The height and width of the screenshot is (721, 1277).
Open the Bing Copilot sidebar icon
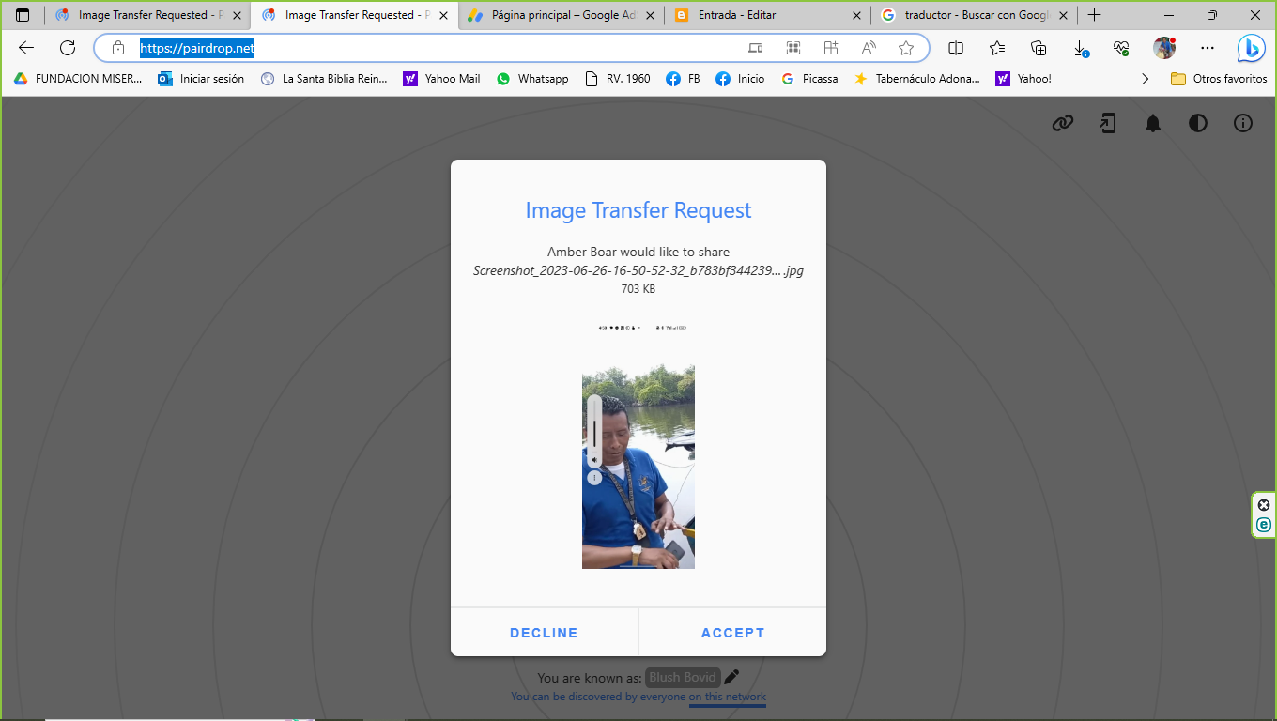tap(1251, 48)
